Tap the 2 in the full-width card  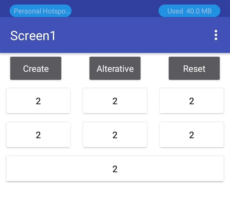pyautogui.click(x=115, y=169)
